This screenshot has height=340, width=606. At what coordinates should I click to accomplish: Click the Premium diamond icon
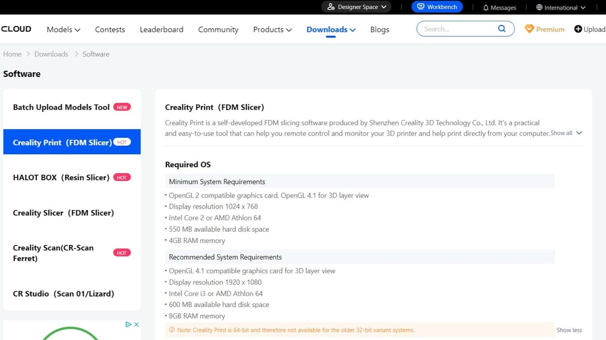click(529, 29)
